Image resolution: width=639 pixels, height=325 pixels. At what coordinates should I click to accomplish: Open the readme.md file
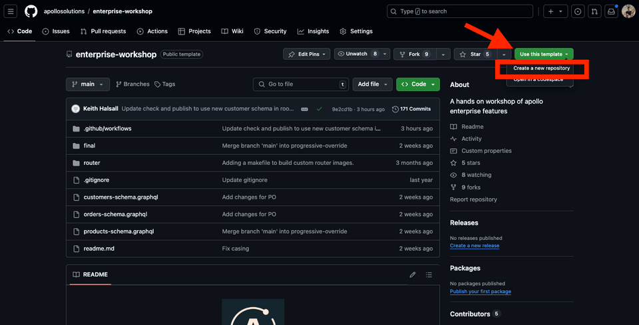(99, 248)
